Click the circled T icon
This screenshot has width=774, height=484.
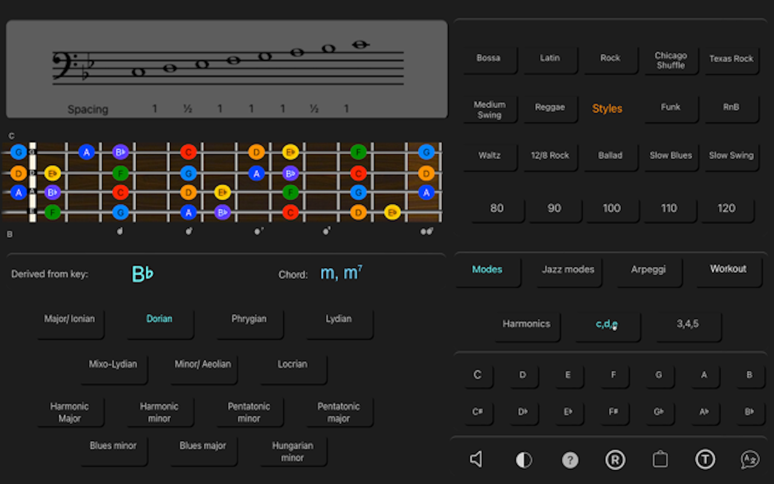[705, 460]
